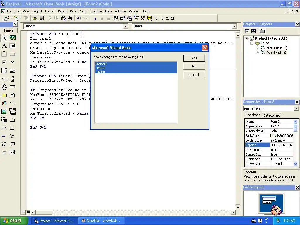Select the CheckBox control tool
The image size is (300, 225).
4,62
